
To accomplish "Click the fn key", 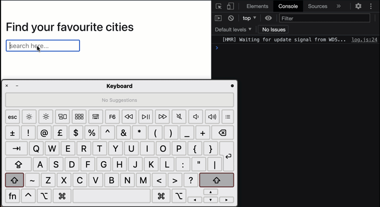I will click(12, 196).
